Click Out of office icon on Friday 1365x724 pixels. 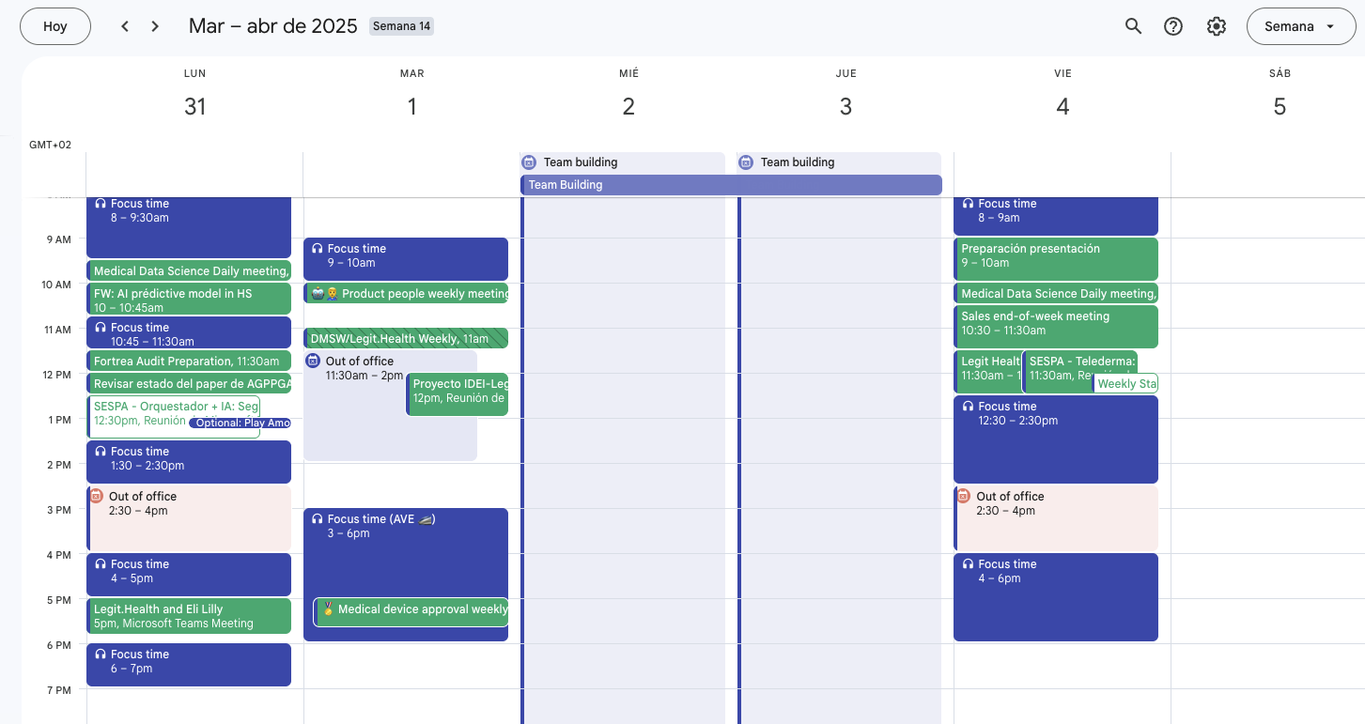pos(963,496)
